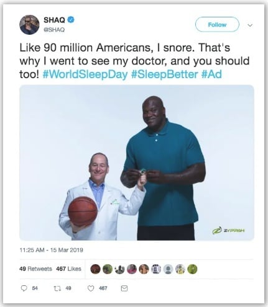View the 467 Likes list
The width and height of the screenshot is (268, 307).
pos(68,269)
